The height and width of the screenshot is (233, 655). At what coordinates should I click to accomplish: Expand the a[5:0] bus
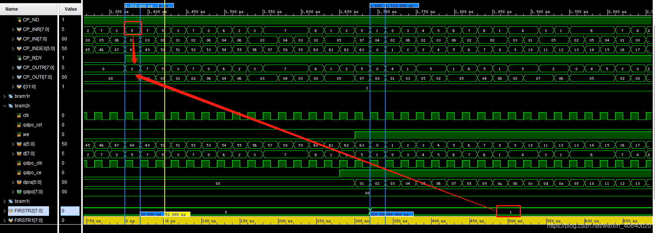point(13,144)
